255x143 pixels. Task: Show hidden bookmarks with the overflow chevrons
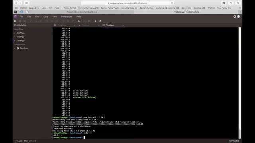pos(240,8)
